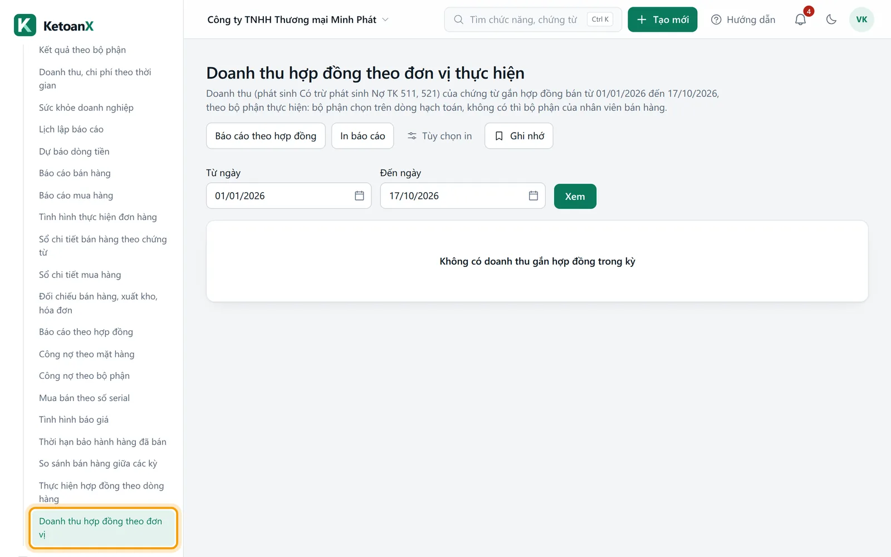Click the calendar icon in Đến ngày
The height and width of the screenshot is (557, 891).
[x=533, y=196]
